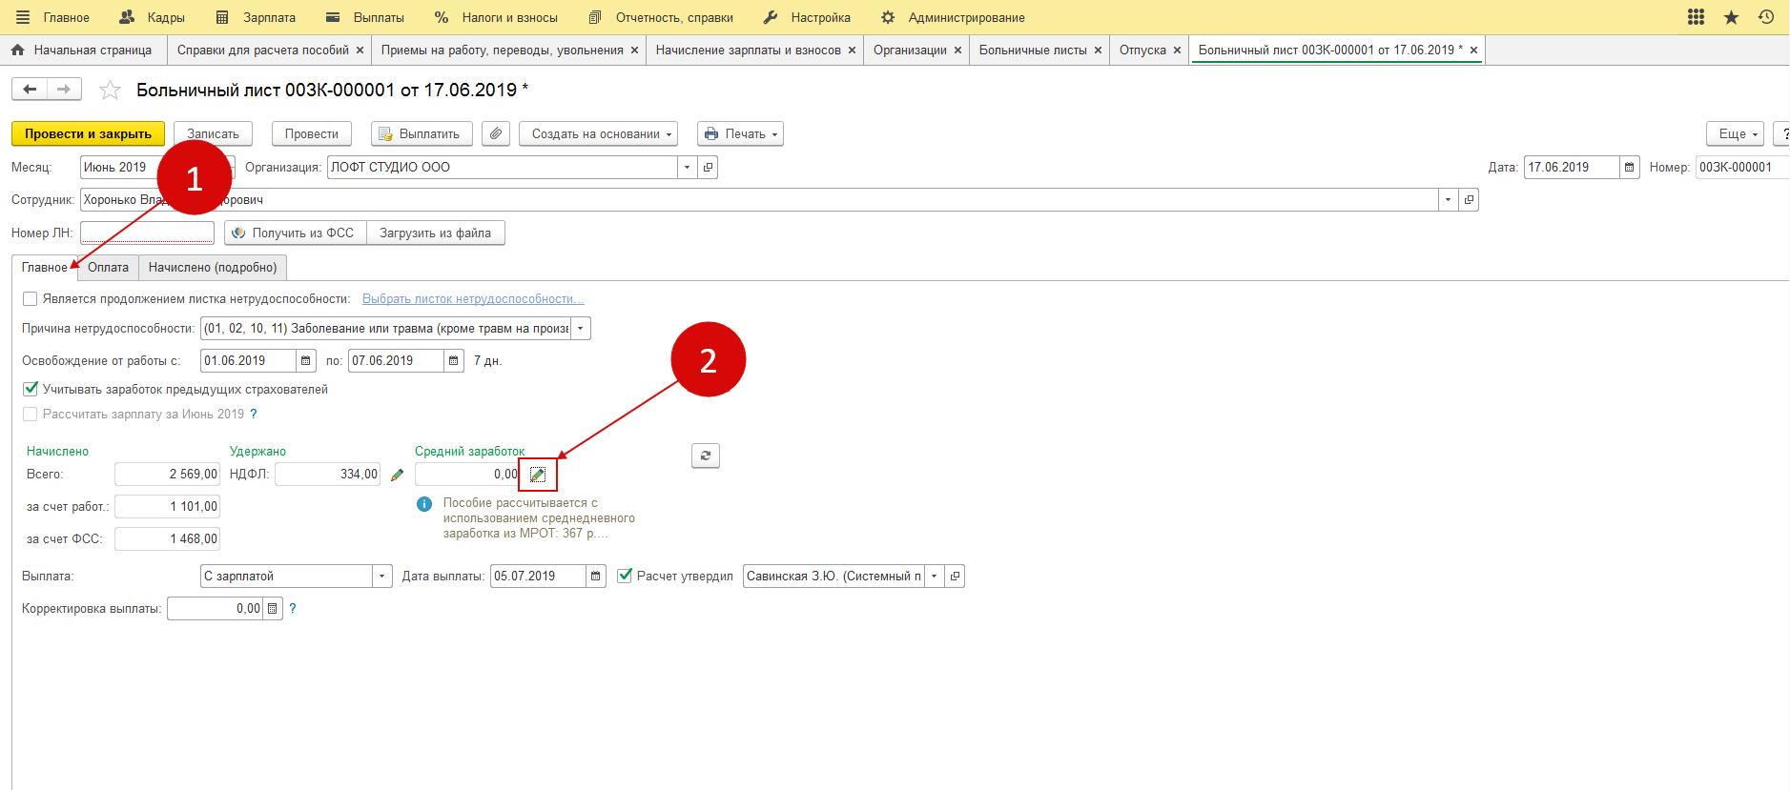Click Корректировка выплаты amount field

[x=215, y=608]
